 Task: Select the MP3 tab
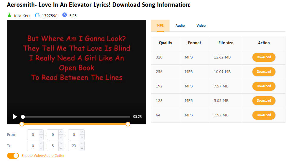(160, 26)
